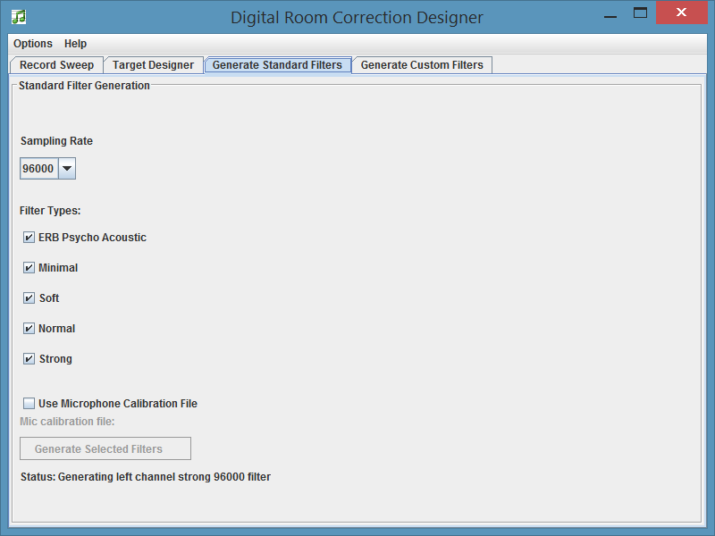Image resolution: width=715 pixels, height=536 pixels.
Task: Uncheck the Minimal filter type
Action: (29, 267)
